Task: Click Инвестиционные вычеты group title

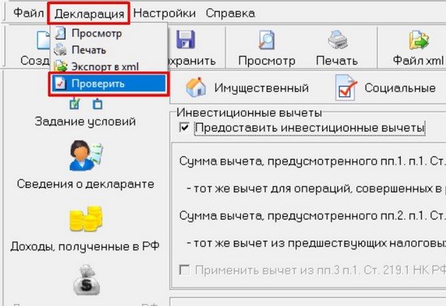Action: (x=249, y=113)
